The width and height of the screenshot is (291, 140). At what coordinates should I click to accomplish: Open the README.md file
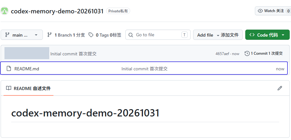(x=27, y=69)
